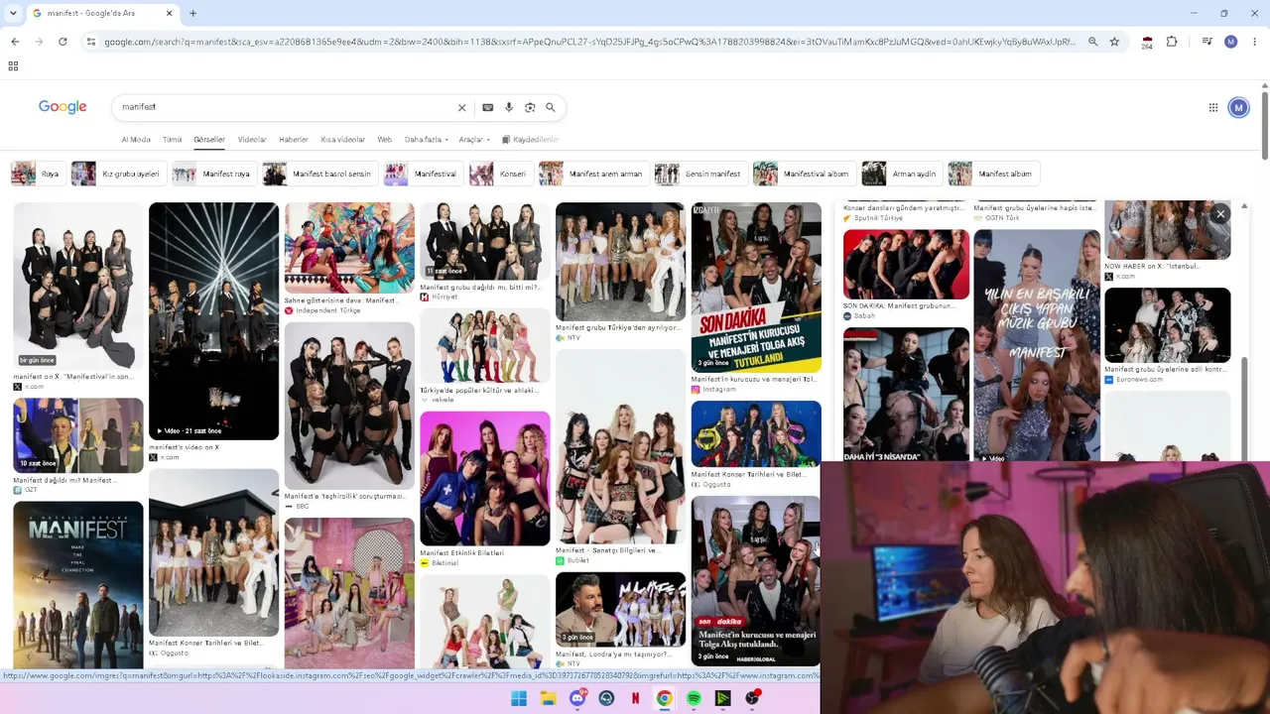The width and height of the screenshot is (1270, 714).
Task: Submit search with the magnifier icon
Action: [x=551, y=107]
